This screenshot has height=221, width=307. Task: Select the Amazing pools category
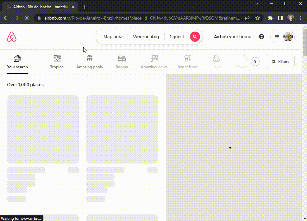90,62
